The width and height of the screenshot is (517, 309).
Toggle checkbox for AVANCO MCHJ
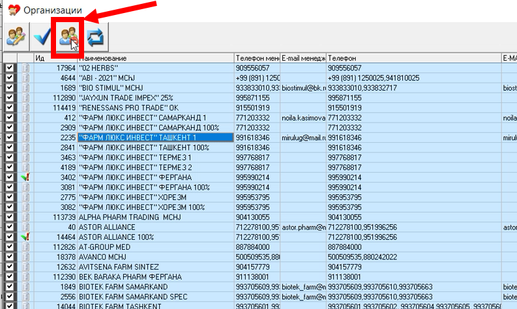pos(10,257)
